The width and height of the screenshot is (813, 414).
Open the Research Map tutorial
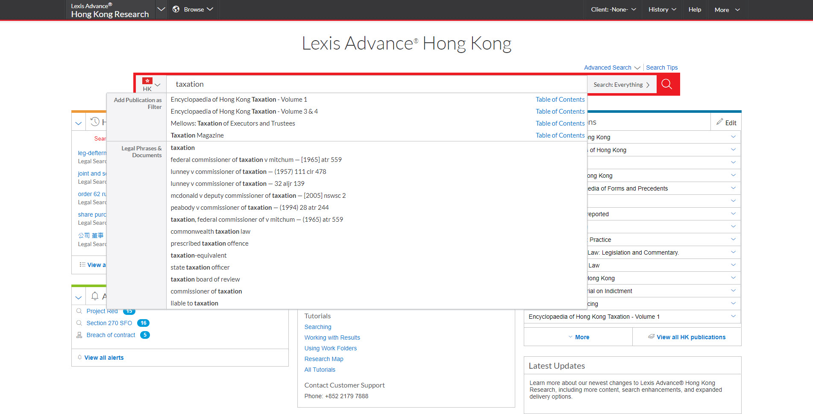[x=324, y=359]
